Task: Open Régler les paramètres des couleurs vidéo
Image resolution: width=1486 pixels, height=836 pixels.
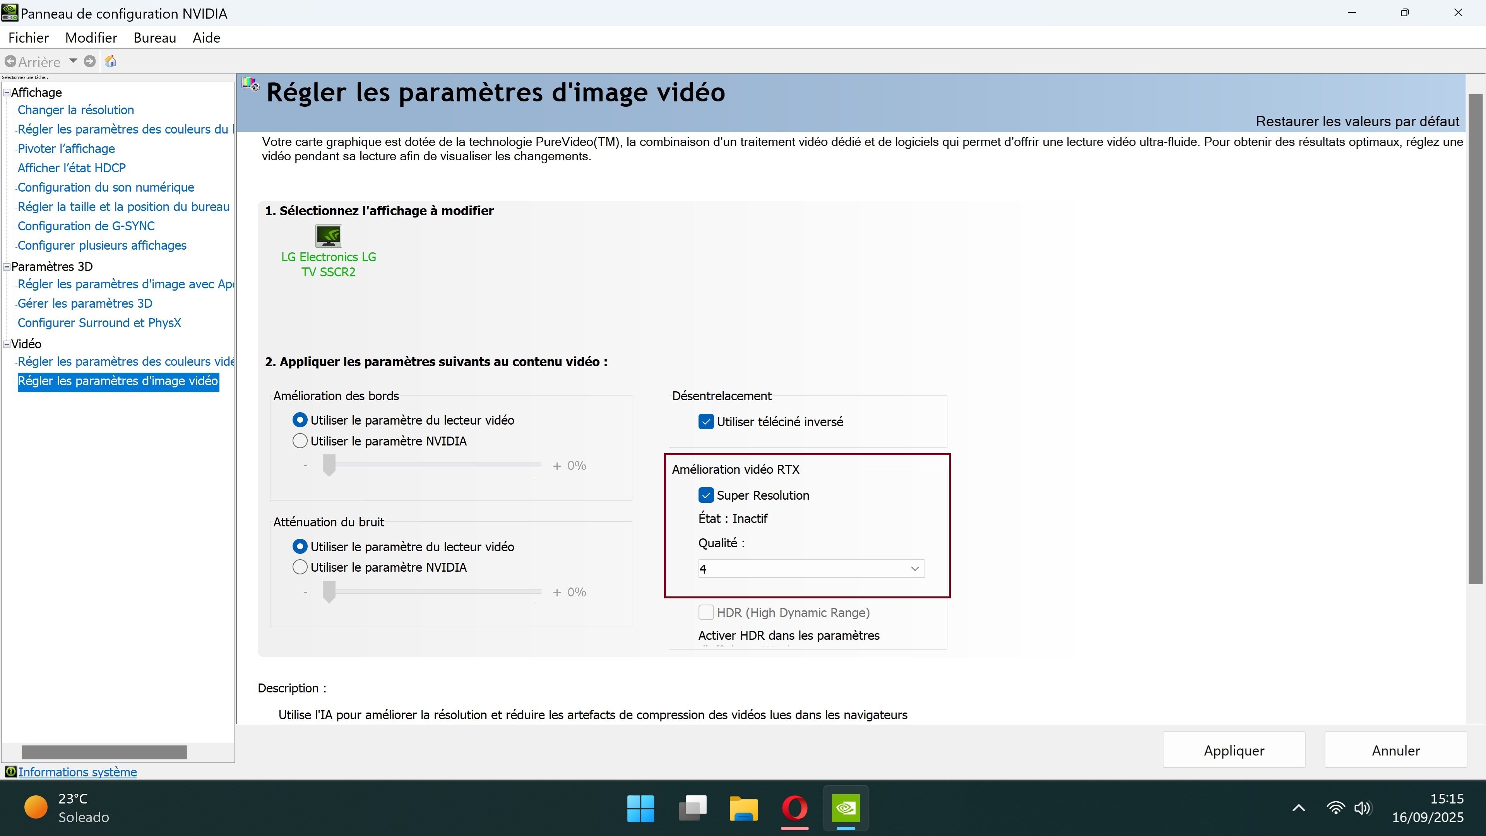Action: 126,361
